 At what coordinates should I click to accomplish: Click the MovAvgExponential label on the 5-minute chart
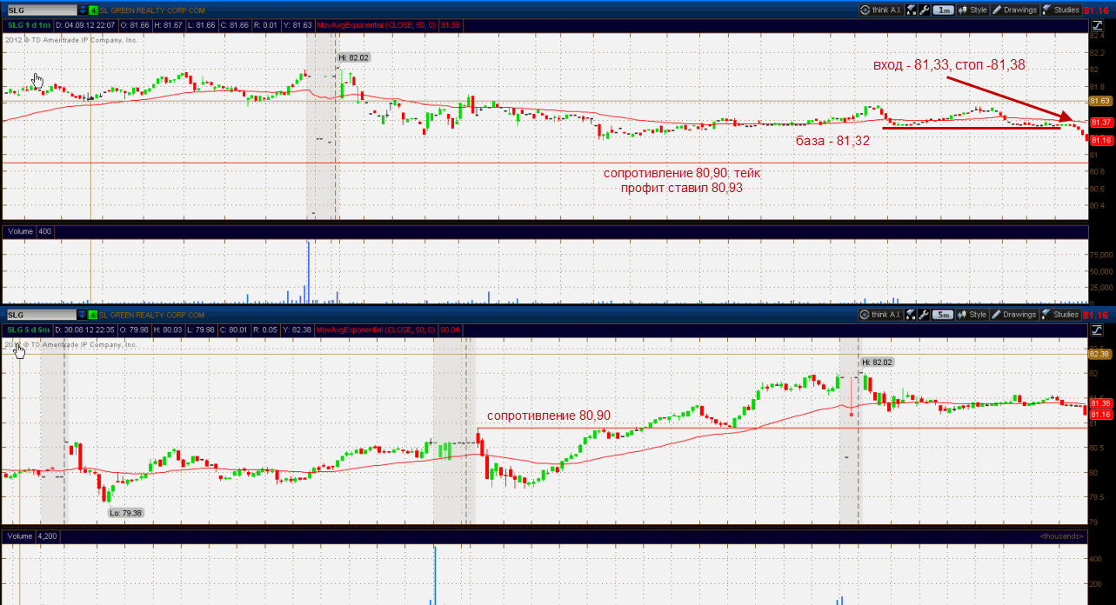pos(377,329)
